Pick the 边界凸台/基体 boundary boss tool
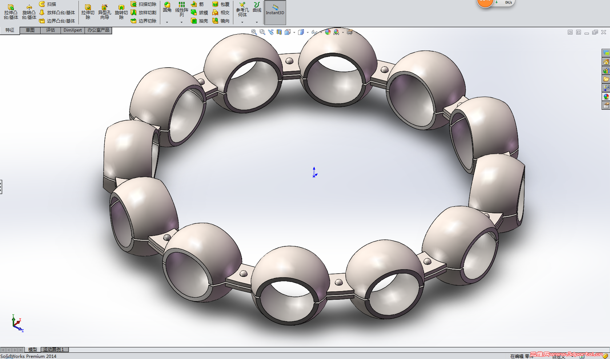This screenshot has height=359, width=610. point(57,21)
